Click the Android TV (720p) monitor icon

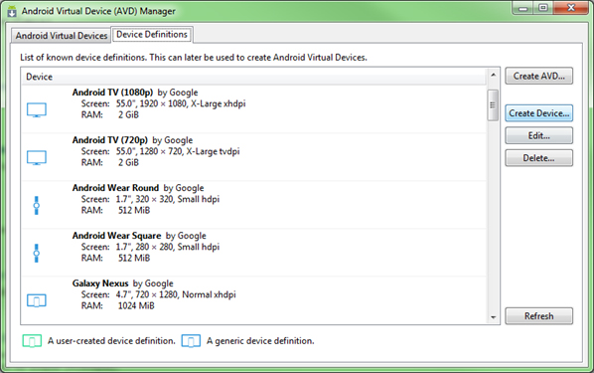pos(37,158)
